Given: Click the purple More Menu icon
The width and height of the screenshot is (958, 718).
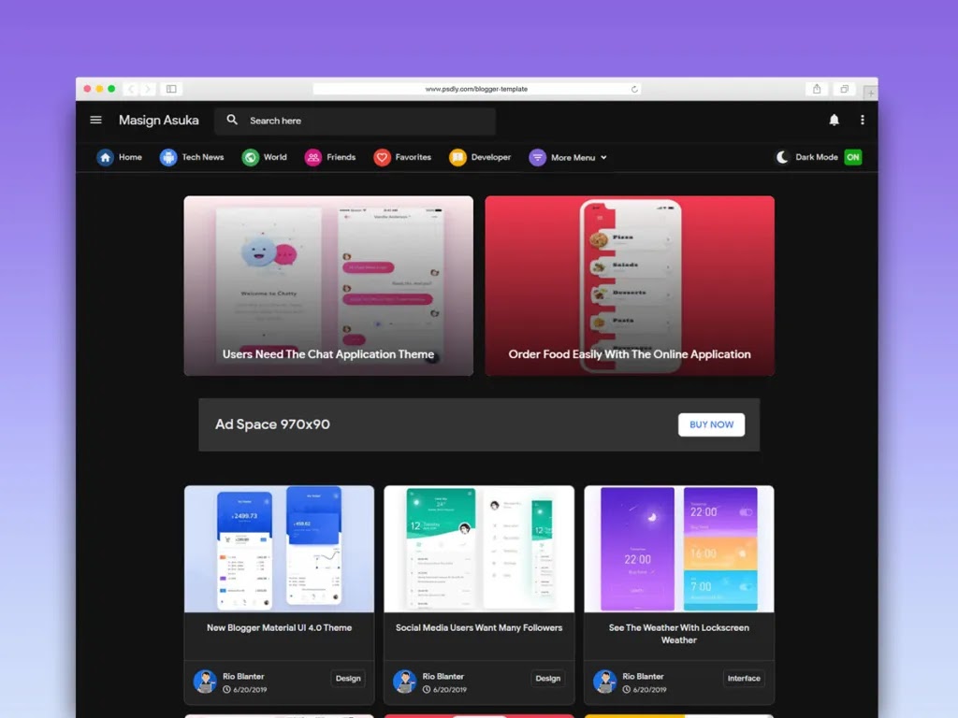Looking at the screenshot, I should [x=537, y=157].
